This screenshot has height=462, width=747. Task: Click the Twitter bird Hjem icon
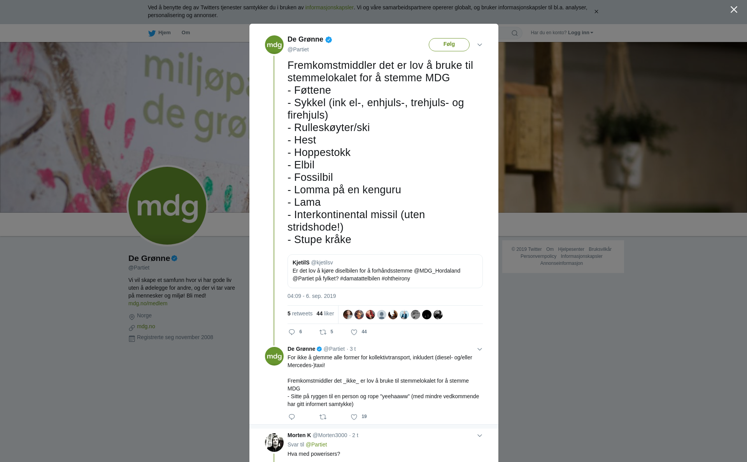[152, 33]
